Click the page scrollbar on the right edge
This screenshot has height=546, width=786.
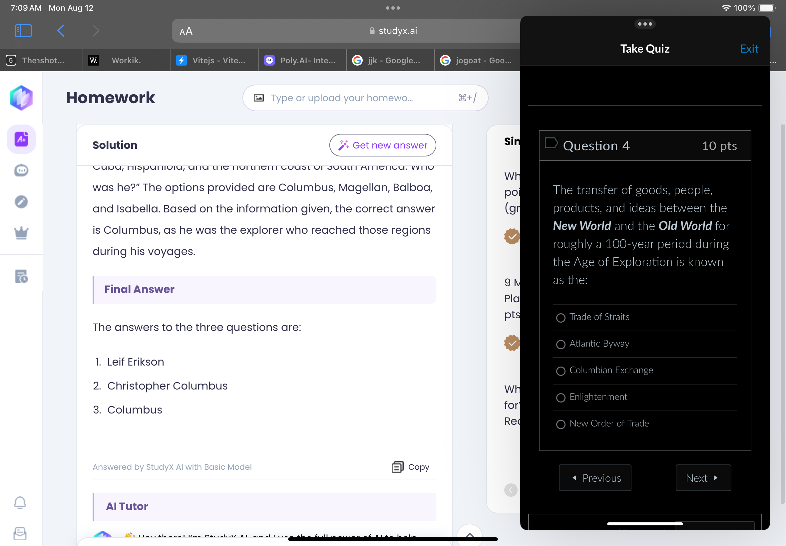pos(782,314)
